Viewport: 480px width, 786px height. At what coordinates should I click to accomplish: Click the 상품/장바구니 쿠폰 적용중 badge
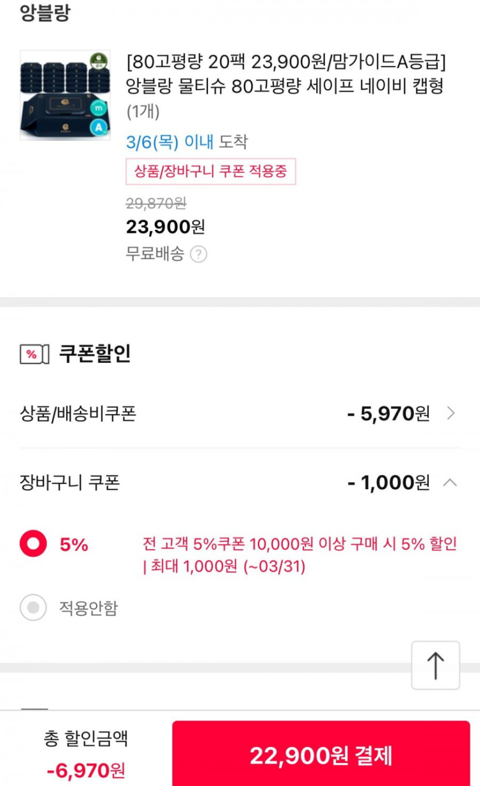(210, 171)
